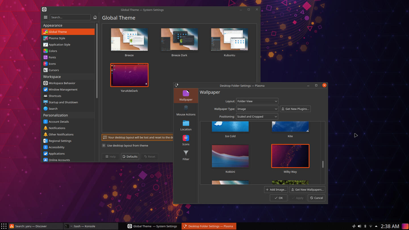Open Plasma Style settings
The image size is (409, 230).
(68, 38)
